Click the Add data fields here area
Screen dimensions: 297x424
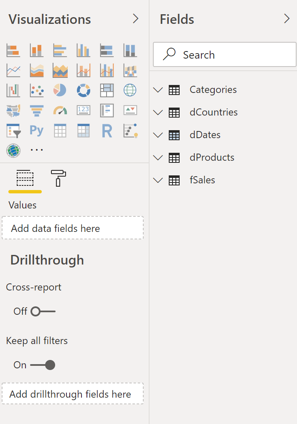72,228
